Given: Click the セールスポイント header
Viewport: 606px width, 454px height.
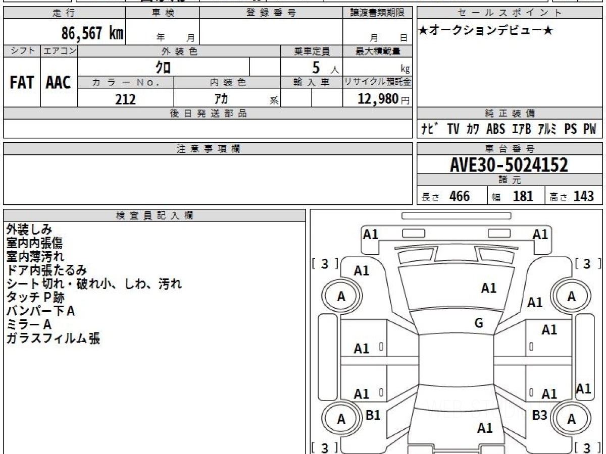Looking at the screenshot, I should tap(510, 13).
